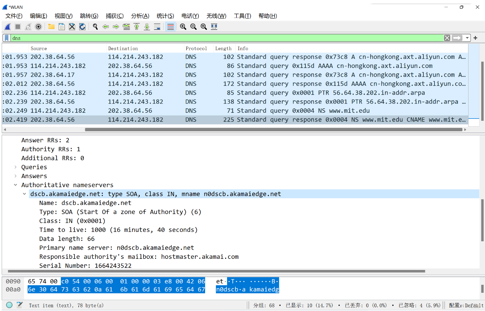
Task: Open the 工具(T) menu
Action: [x=243, y=16]
